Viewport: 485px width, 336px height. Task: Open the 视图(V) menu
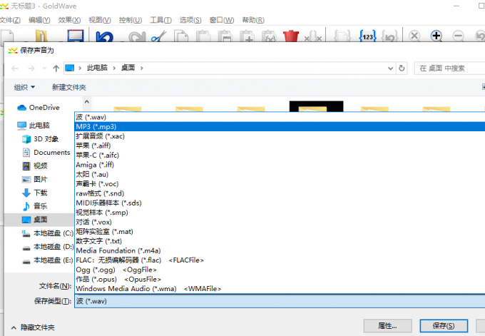point(100,20)
